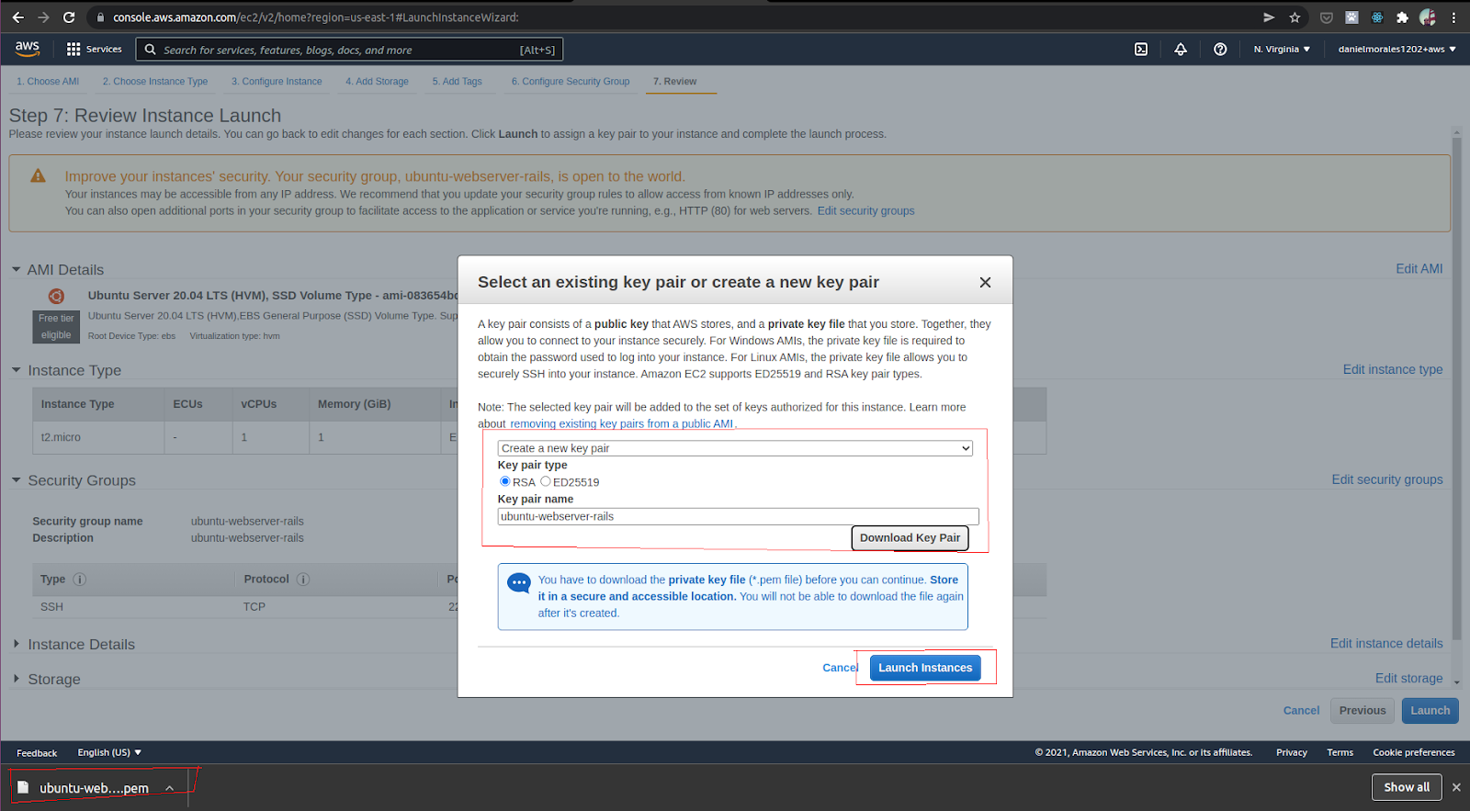Go to step 2 Choose Instance Type tab
Viewport: 1470px width, 811px height.
point(155,82)
